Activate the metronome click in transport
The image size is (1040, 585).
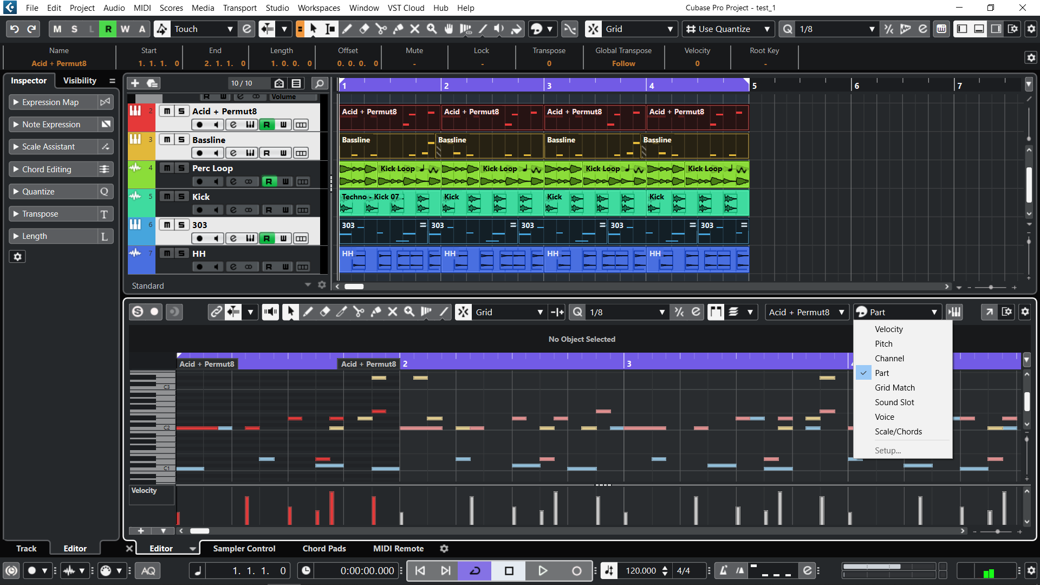click(x=724, y=571)
